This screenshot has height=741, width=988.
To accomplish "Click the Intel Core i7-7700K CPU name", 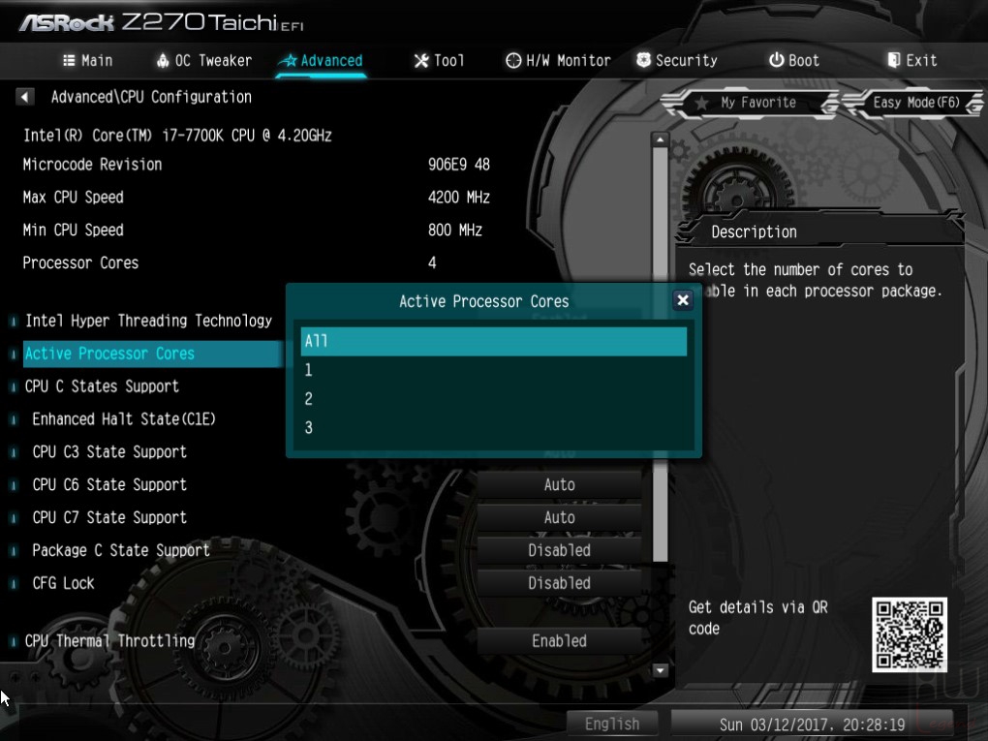I will [177, 136].
